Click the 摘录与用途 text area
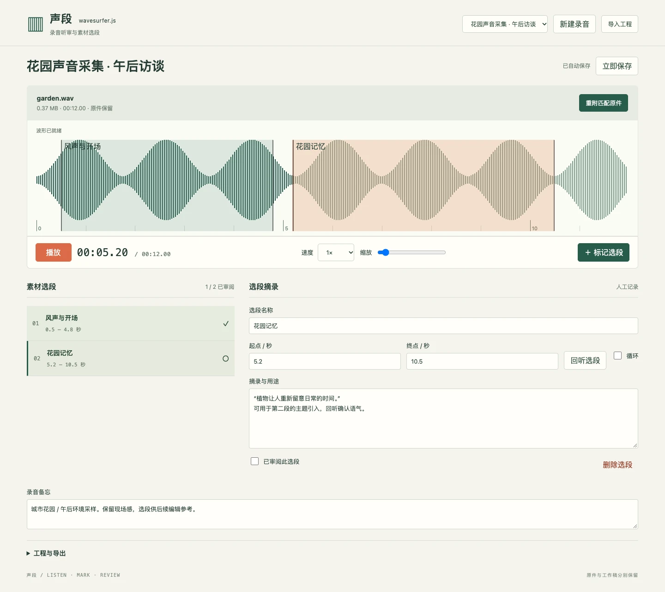This screenshot has height=592, width=665. 443,419
